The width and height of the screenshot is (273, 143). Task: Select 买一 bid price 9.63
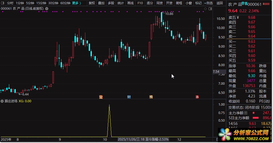tap(251, 41)
